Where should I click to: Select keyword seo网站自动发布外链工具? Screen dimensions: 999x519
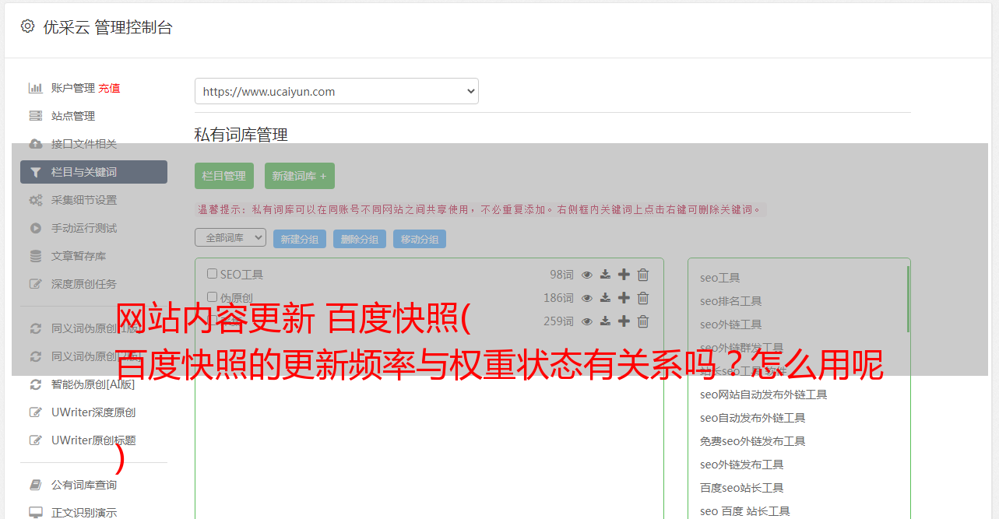pyautogui.click(x=764, y=395)
